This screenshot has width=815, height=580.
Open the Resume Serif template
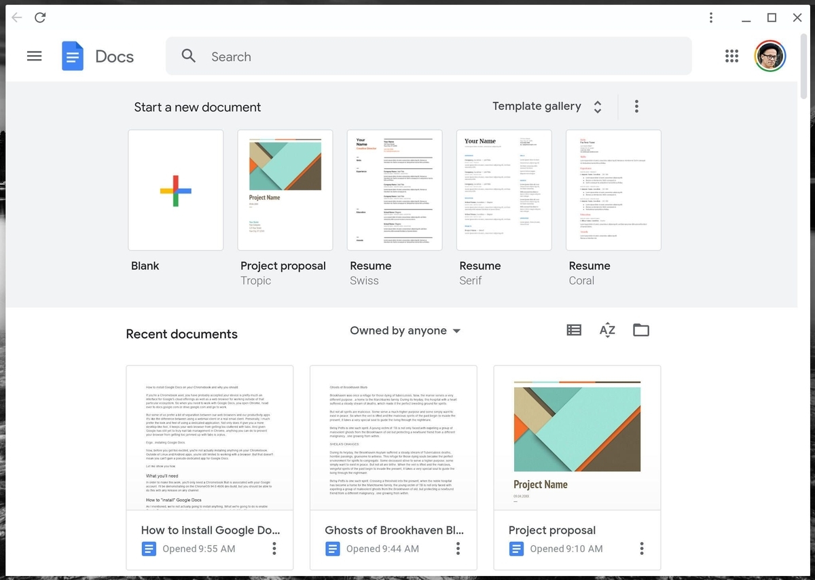click(x=504, y=190)
